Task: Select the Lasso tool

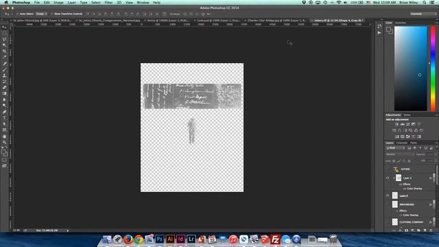Action: [4, 39]
